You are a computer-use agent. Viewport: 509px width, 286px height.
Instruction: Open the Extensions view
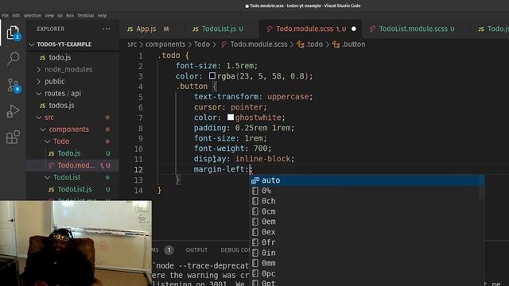pos(13,137)
